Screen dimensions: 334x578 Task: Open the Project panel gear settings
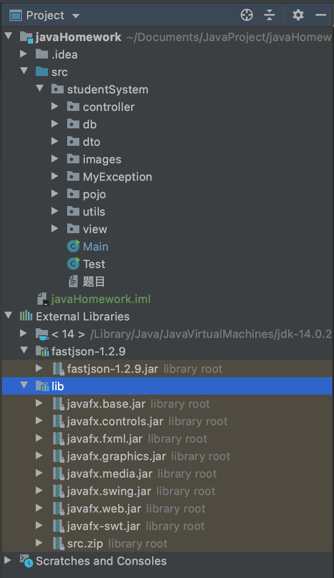click(x=298, y=15)
